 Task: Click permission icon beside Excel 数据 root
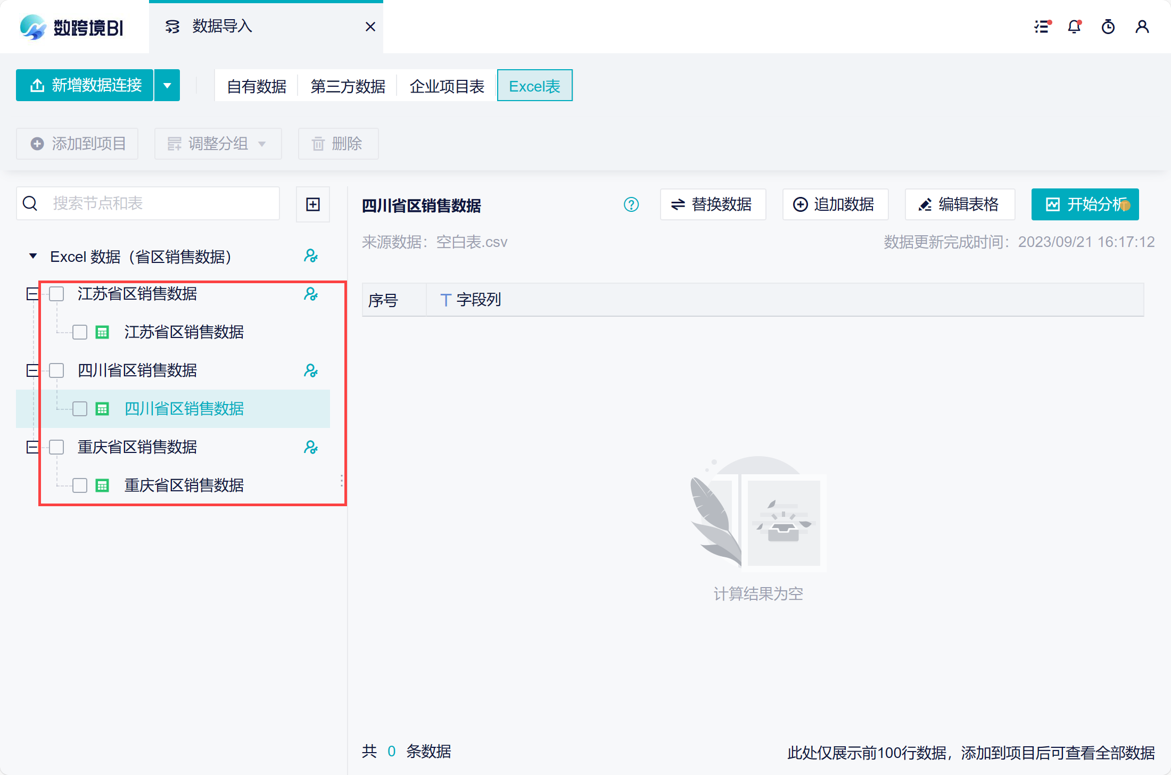[x=311, y=256]
